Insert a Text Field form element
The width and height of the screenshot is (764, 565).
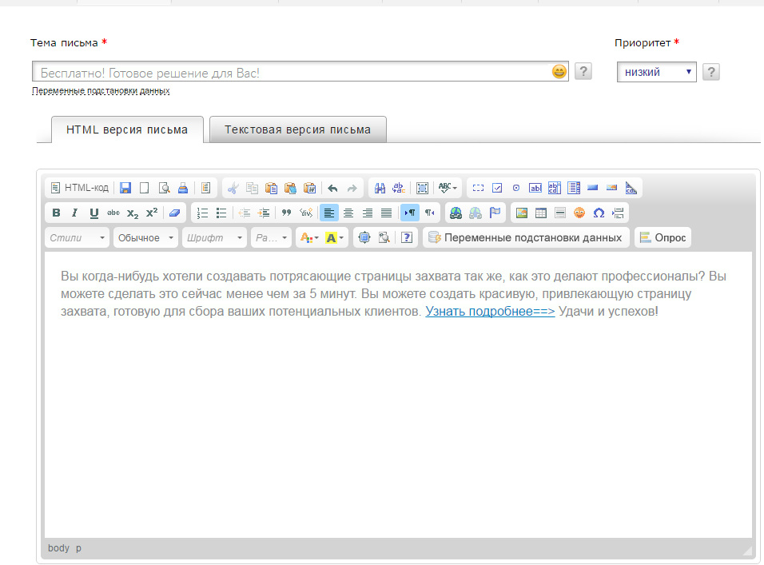point(535,188)
